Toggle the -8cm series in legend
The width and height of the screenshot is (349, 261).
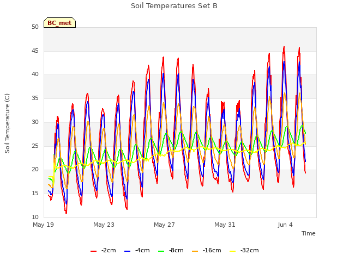click(x=171, y=251)
